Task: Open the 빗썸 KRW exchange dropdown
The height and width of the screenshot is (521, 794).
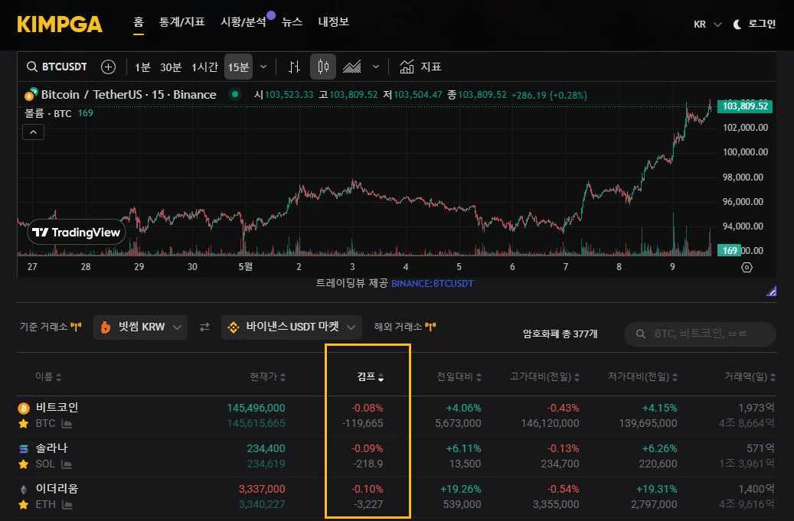Action: 140,327
